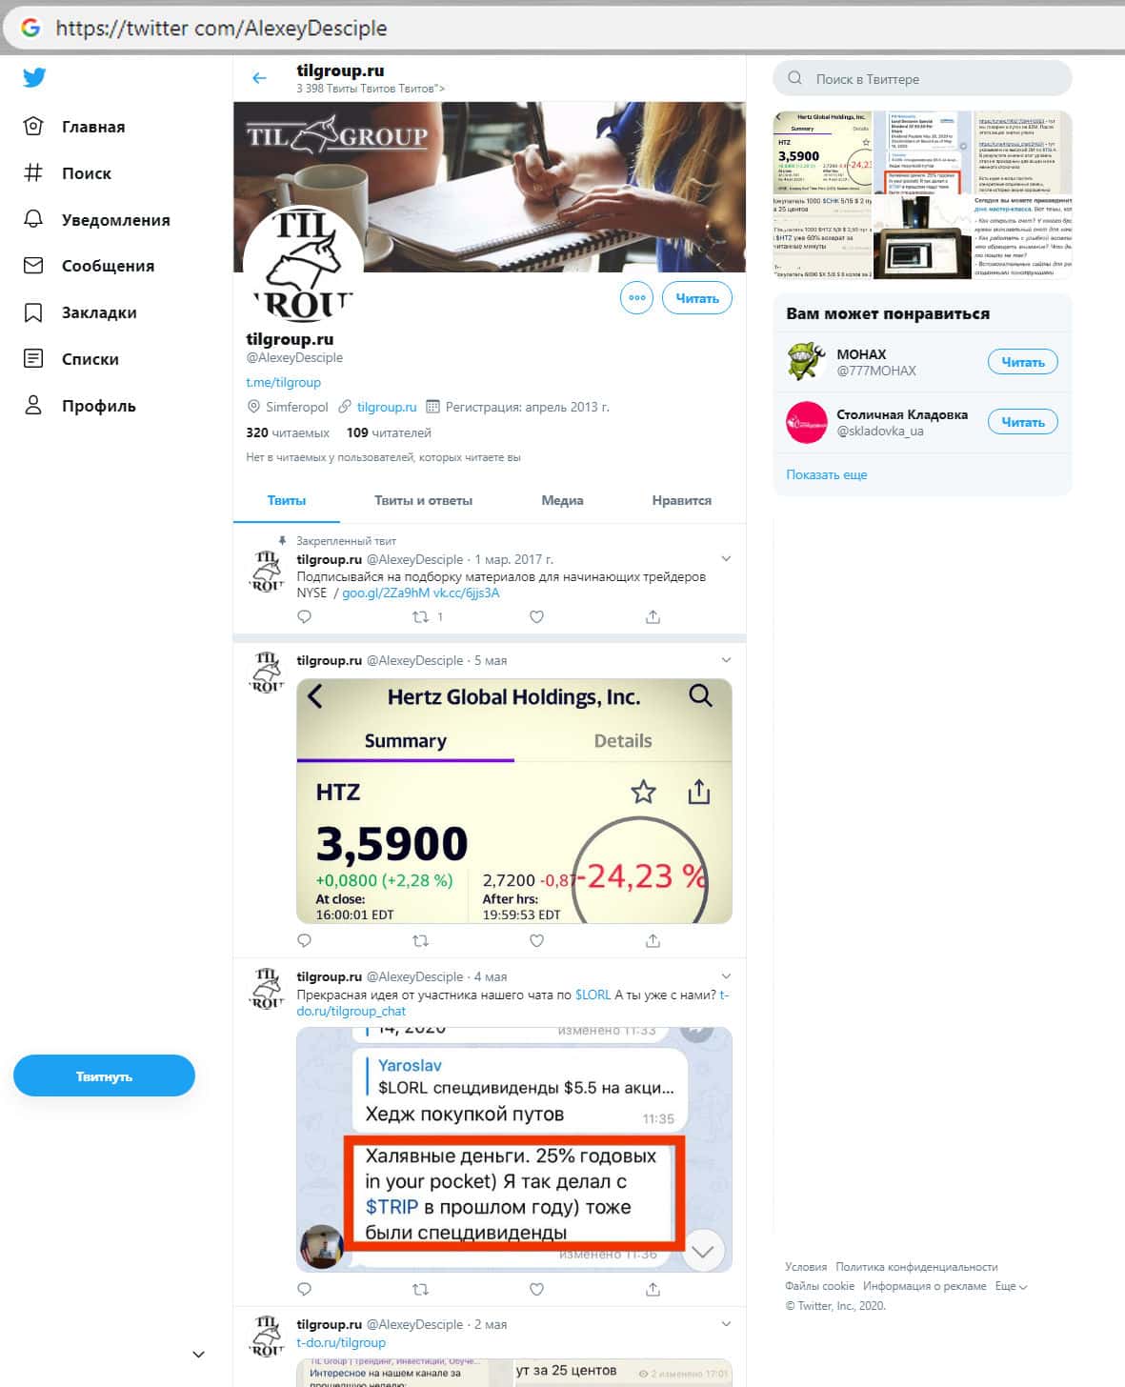Focus the Поиск в Твиттере search field
The width and height of the screenshot is (1125, 1387).
(922, 79)
